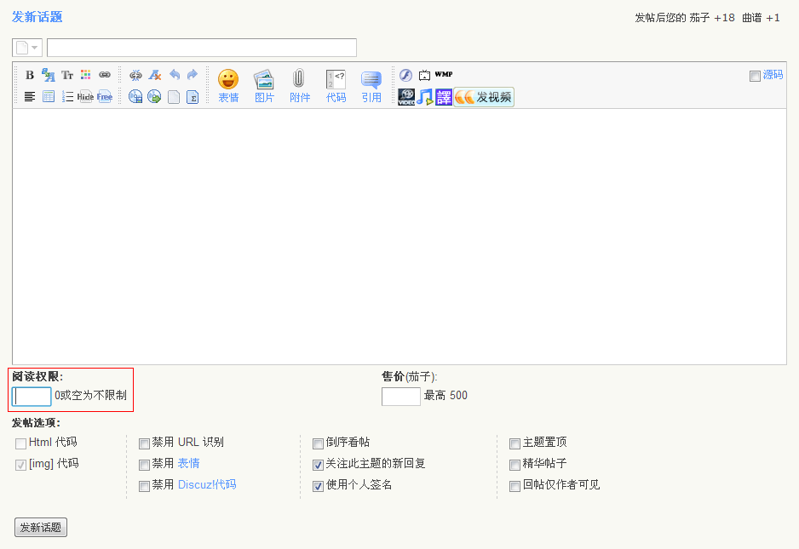
Task: Focus the 售价 price input field
Action: (x=401, y=397)
